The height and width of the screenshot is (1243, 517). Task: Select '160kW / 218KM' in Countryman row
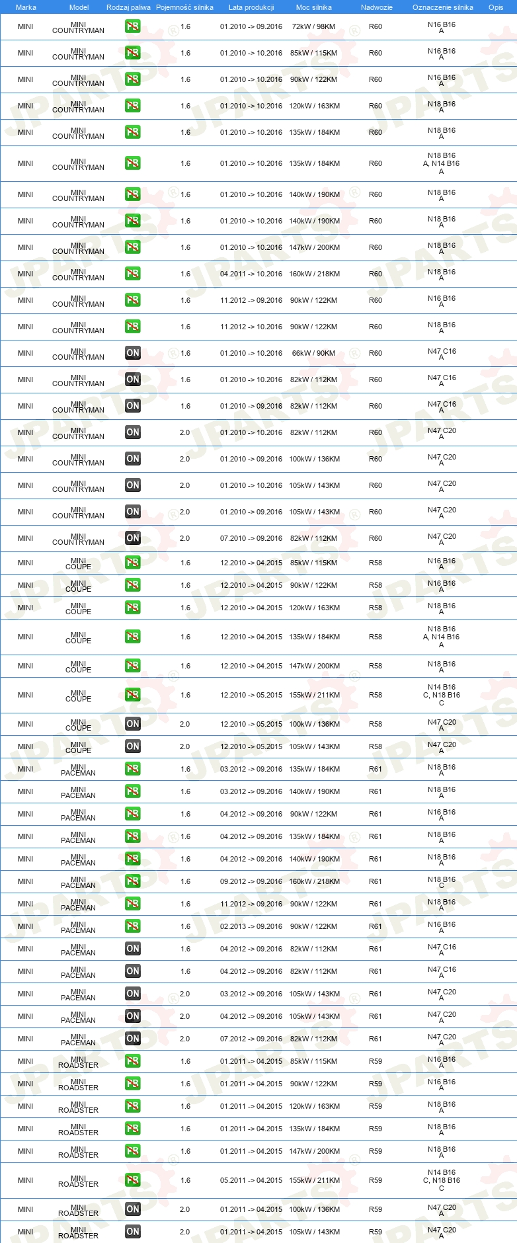[x=314, y=274]
